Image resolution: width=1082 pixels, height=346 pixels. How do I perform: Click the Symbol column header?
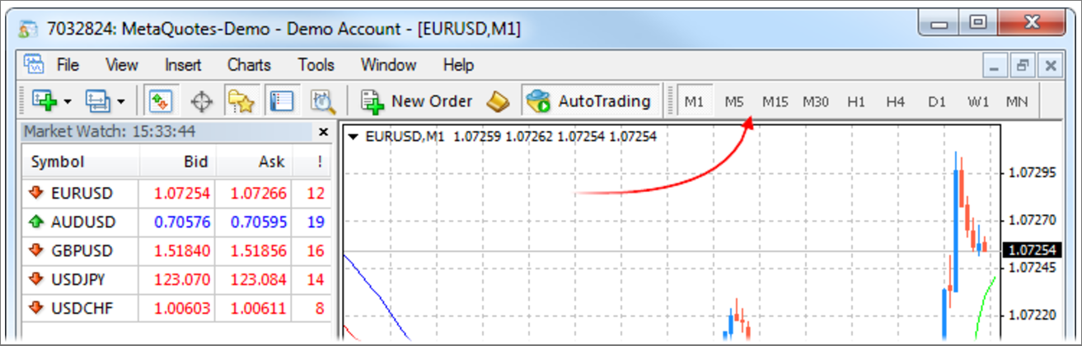tap(80, 162)
